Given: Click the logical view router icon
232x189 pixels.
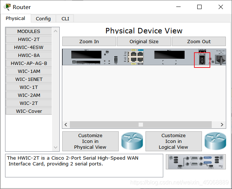Looking at the screenshot, I should click(215, 141).
